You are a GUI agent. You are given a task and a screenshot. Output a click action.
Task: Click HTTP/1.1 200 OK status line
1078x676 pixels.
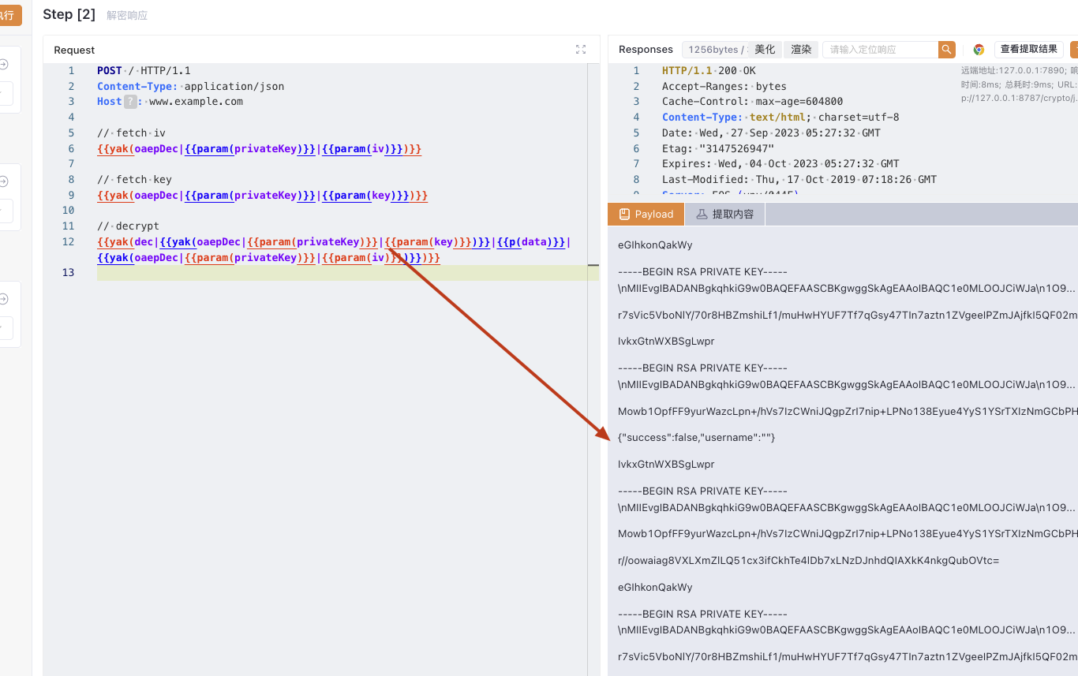(709, 71)
